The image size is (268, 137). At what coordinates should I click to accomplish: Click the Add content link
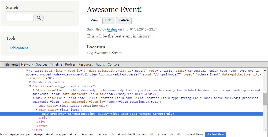(x=19, y=48)
